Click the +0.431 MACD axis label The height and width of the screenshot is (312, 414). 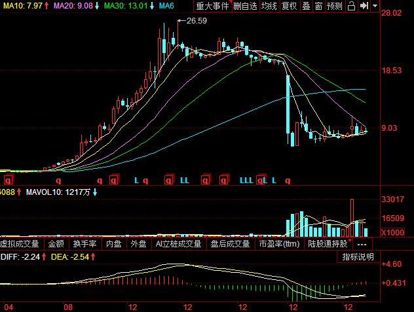click(394, 283)
